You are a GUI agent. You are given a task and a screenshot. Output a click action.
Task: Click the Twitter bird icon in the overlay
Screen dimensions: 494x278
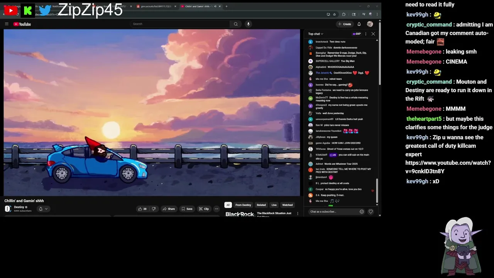tap(45, 10)
